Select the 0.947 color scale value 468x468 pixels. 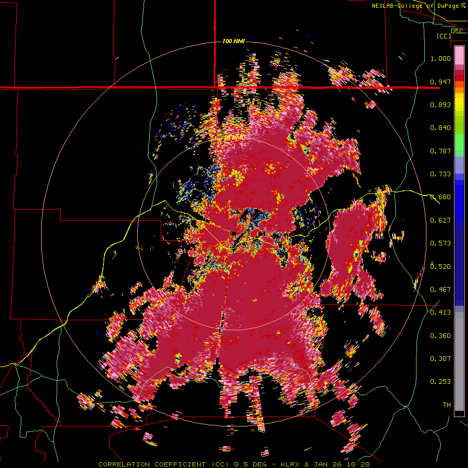440,82
